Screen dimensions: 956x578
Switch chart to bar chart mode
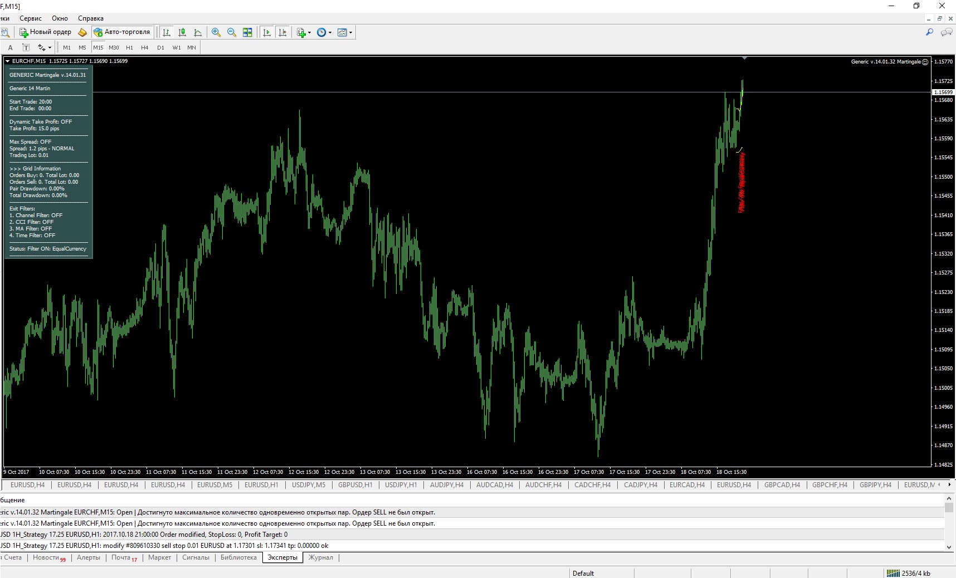click(166, 32)
